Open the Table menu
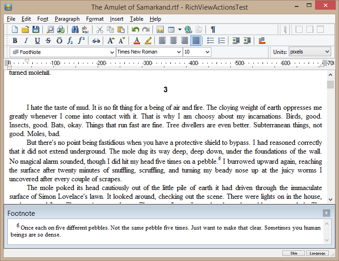Screen dimensions: 339x261 [136, 19]
